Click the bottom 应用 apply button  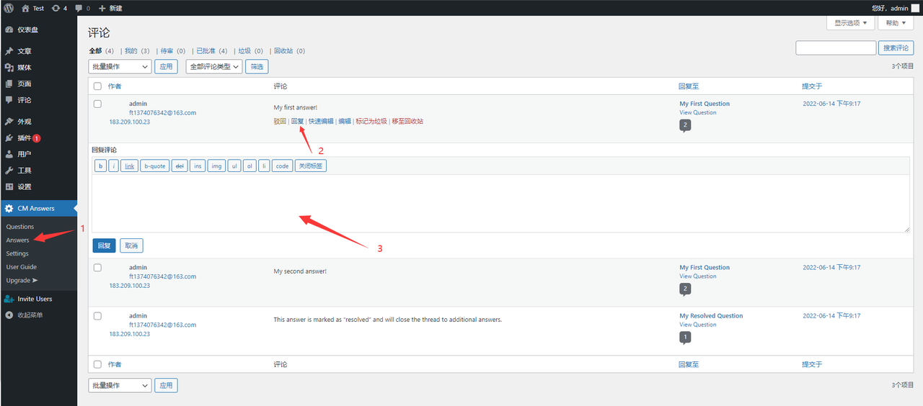coord(167,385)
